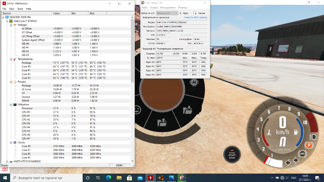
Task: Collapse the Clocks section
Action: coord(11,142)
